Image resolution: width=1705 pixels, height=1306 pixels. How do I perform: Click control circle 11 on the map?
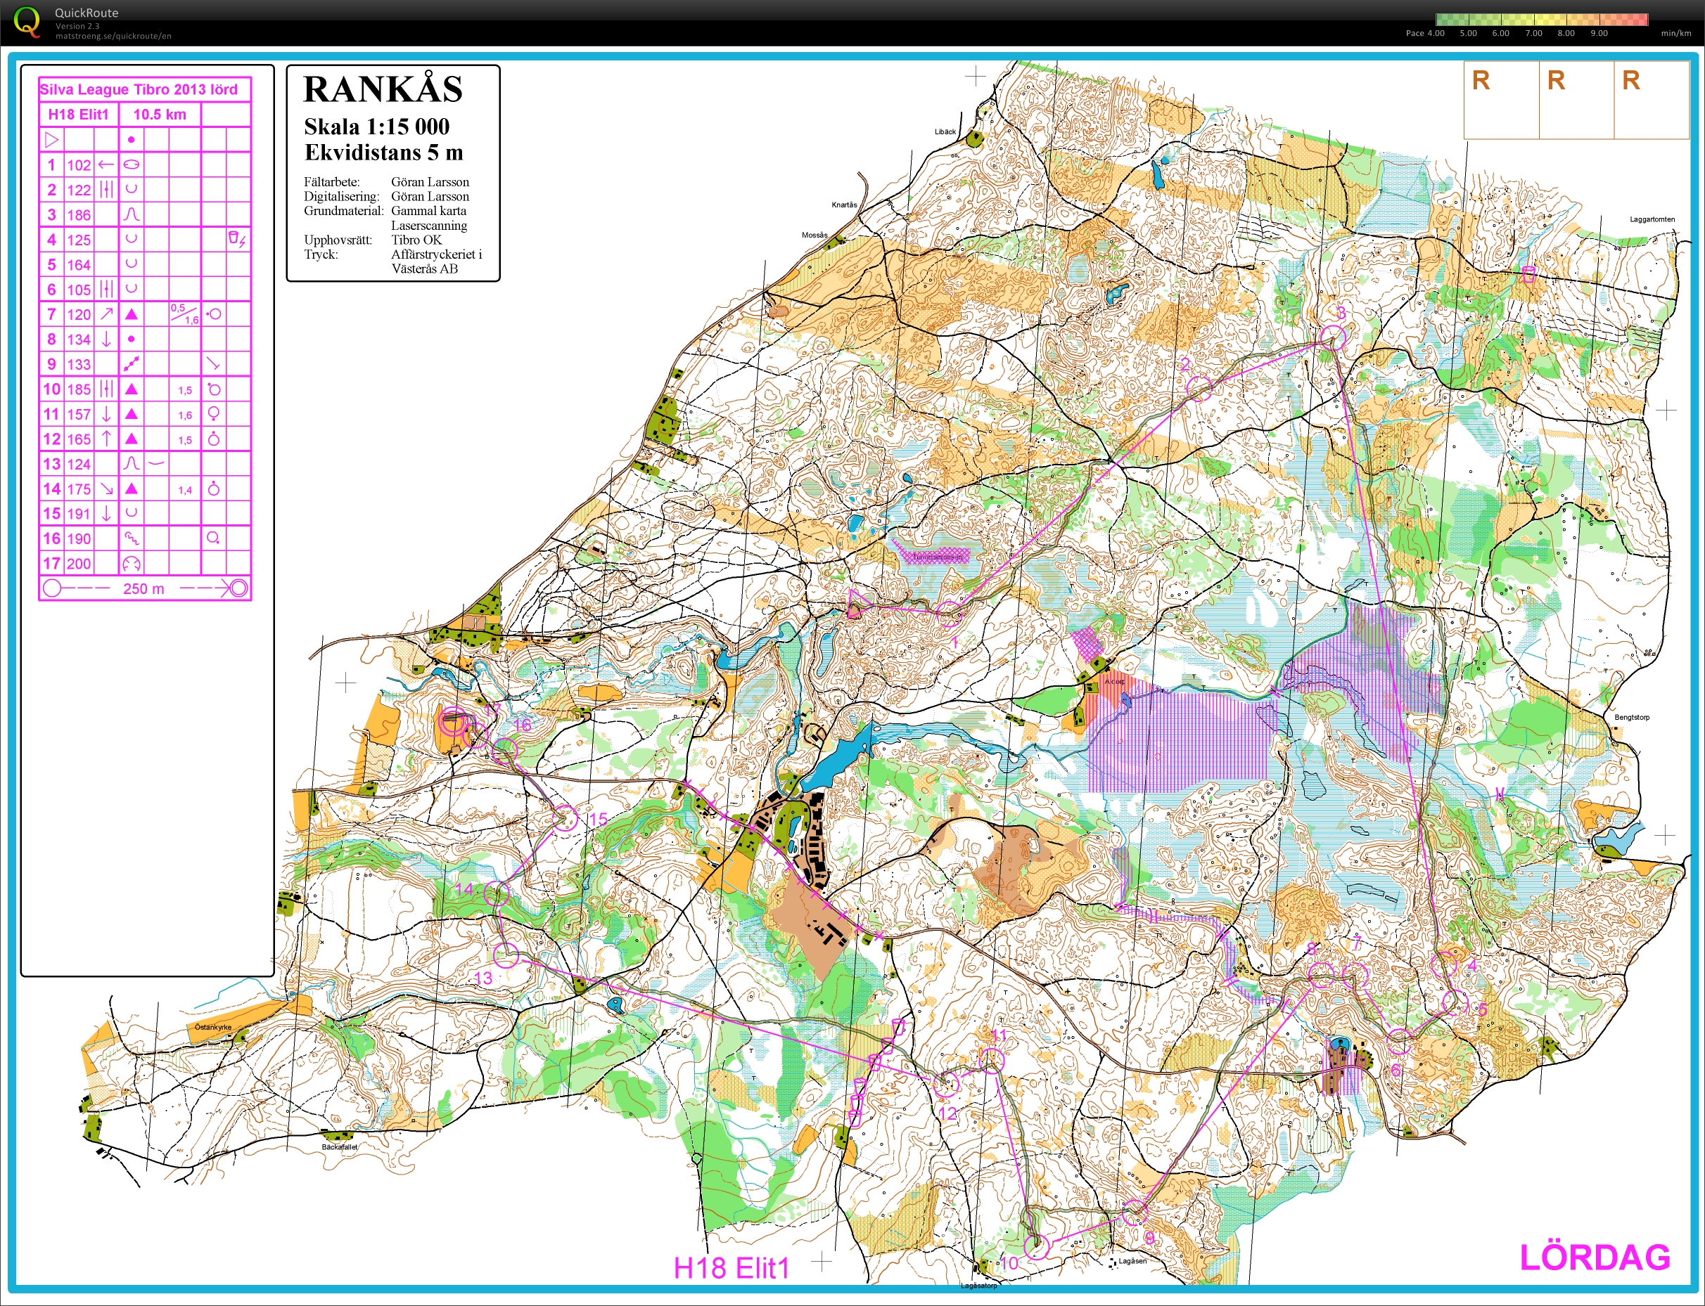tap(992, 1061)
